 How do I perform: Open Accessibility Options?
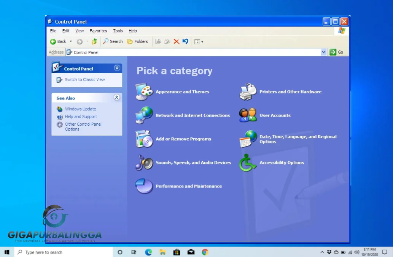click(282, 162)
